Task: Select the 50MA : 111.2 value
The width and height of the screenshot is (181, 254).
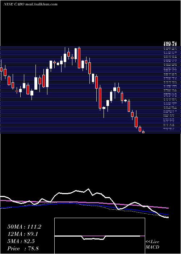Action: click(x=24, y=227)
